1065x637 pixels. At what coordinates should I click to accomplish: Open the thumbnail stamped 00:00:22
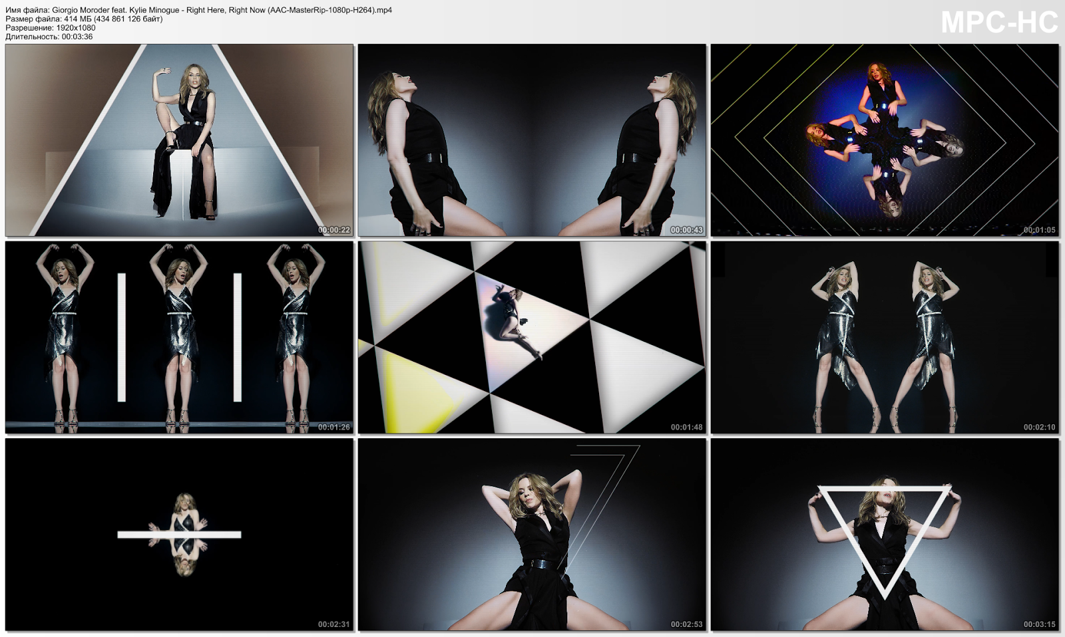179,140
